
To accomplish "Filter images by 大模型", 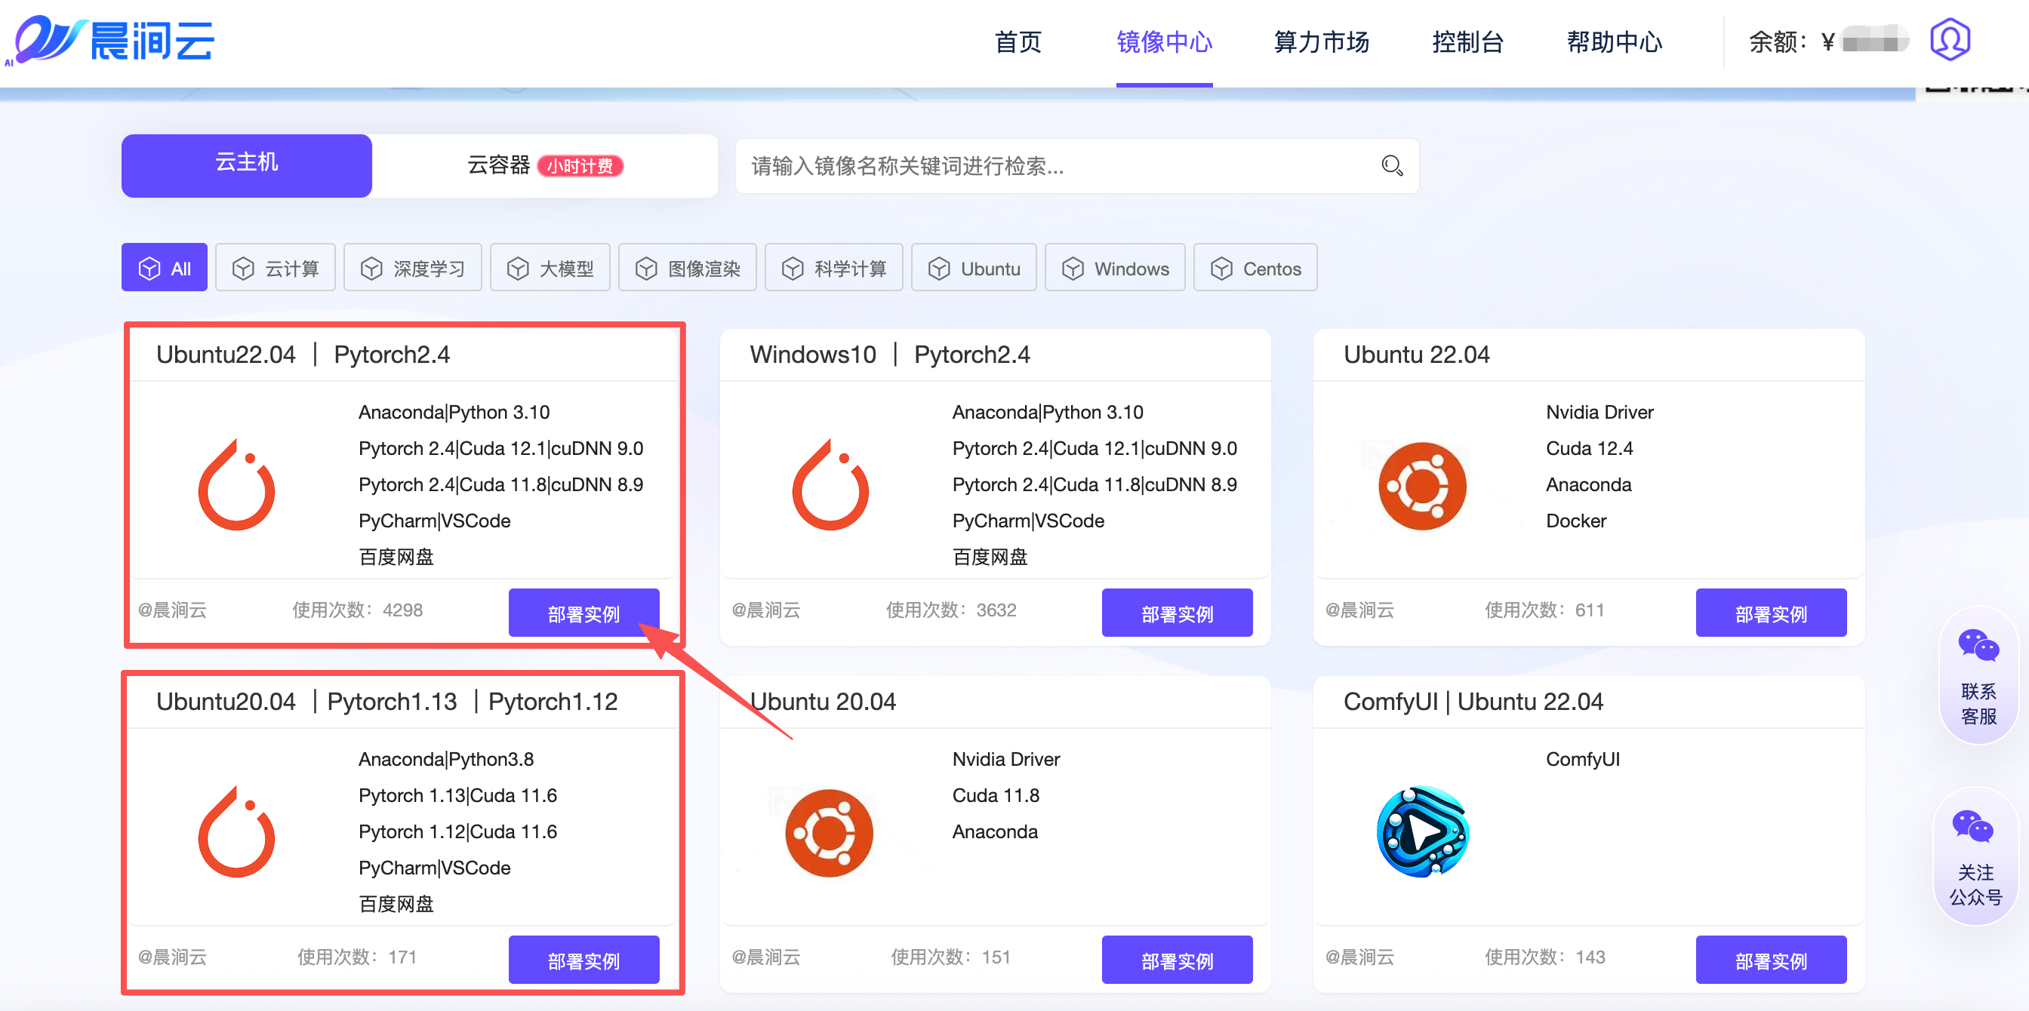I will click(x=550, y=268).
